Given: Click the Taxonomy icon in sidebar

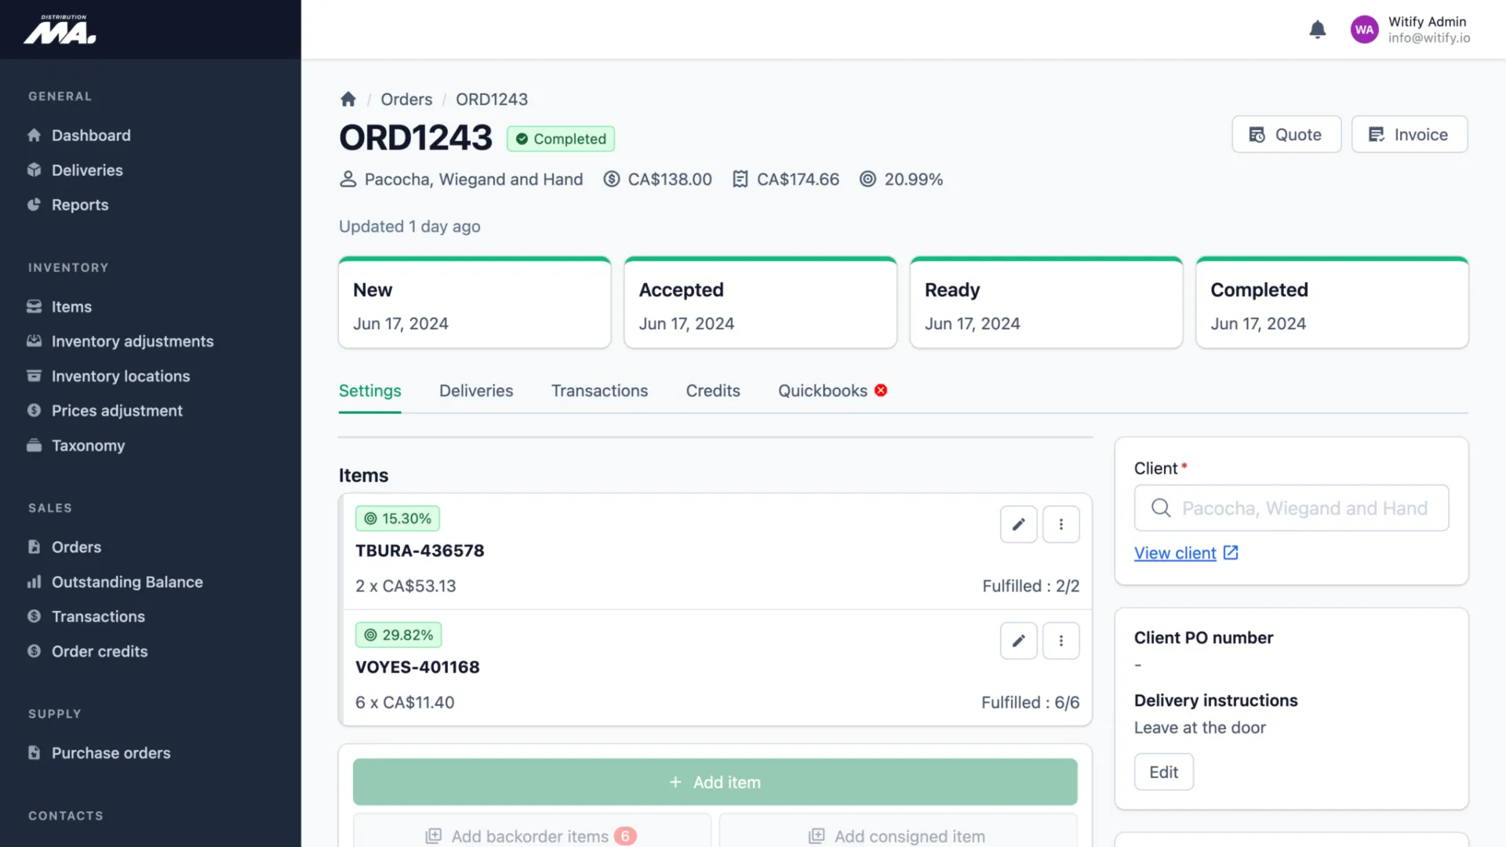Looking at the screenshot, I should [x=34, y=445].
